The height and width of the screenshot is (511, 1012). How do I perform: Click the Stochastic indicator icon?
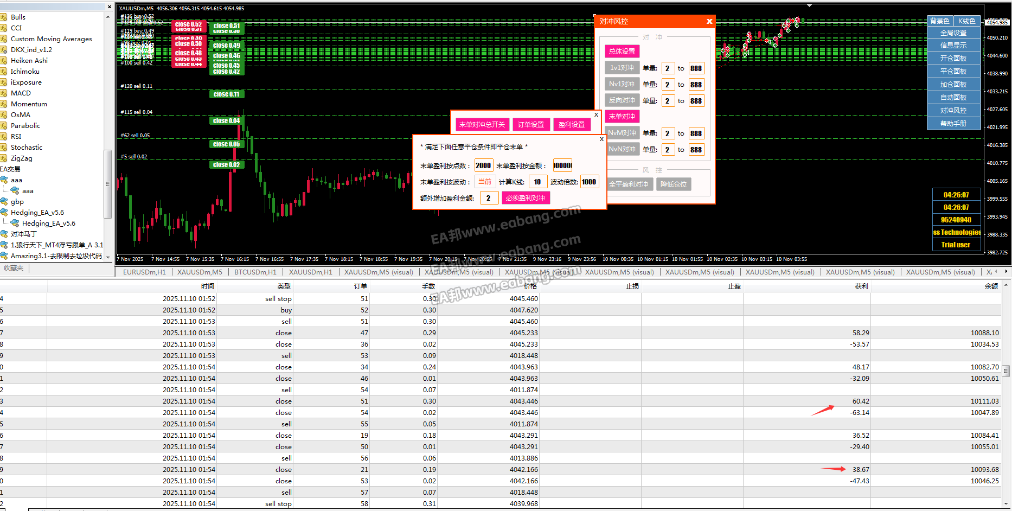[4, 148]
